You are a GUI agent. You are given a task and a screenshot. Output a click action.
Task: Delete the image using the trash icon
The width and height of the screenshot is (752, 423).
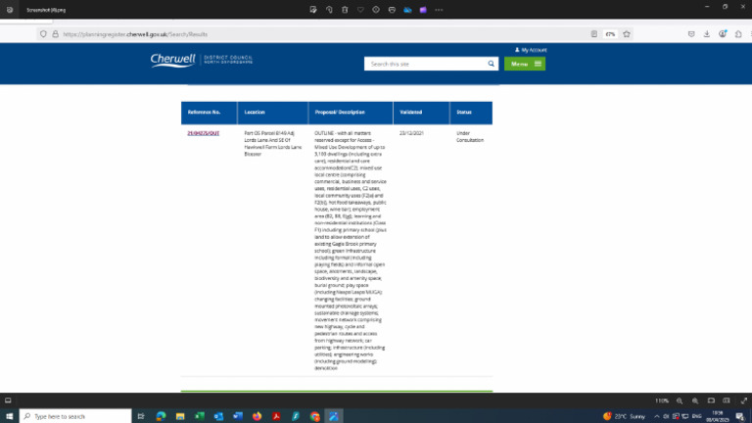[345, 10]
